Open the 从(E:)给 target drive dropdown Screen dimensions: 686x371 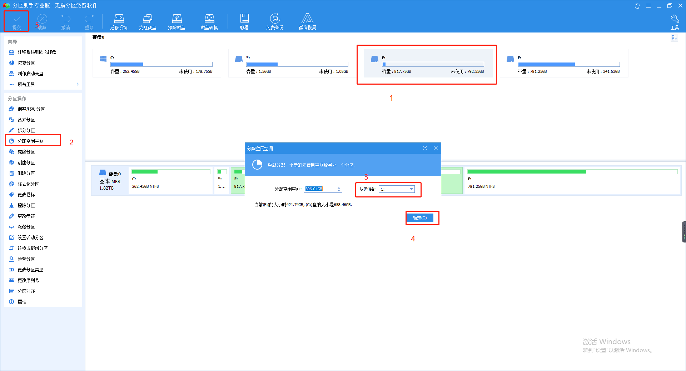pos(397,189)
